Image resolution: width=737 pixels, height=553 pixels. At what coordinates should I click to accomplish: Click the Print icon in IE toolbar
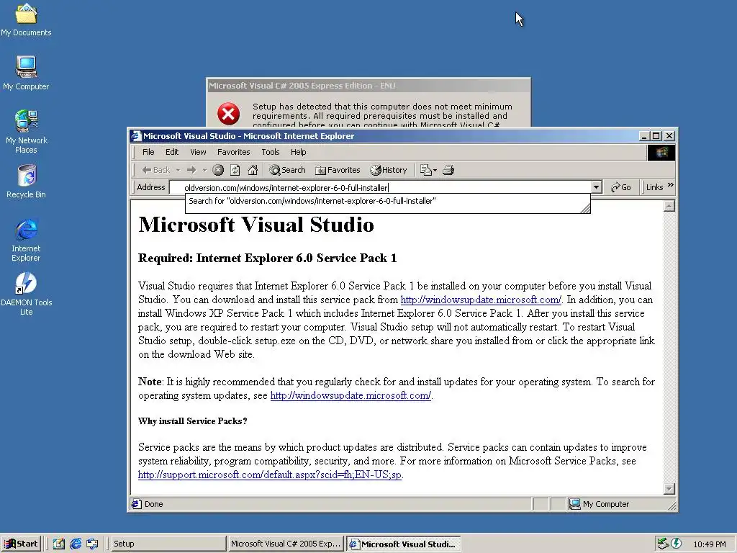(448, 170)
